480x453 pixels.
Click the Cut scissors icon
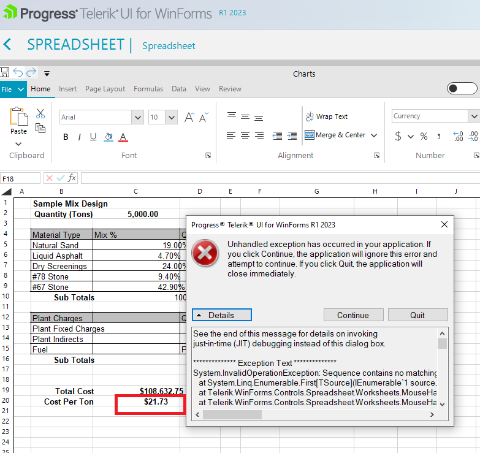click(40, 113)
